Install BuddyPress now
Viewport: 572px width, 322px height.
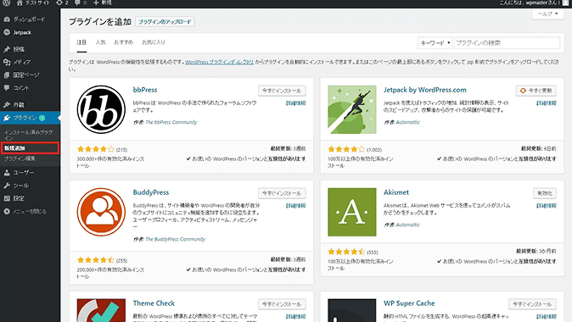tap(282, 193)
